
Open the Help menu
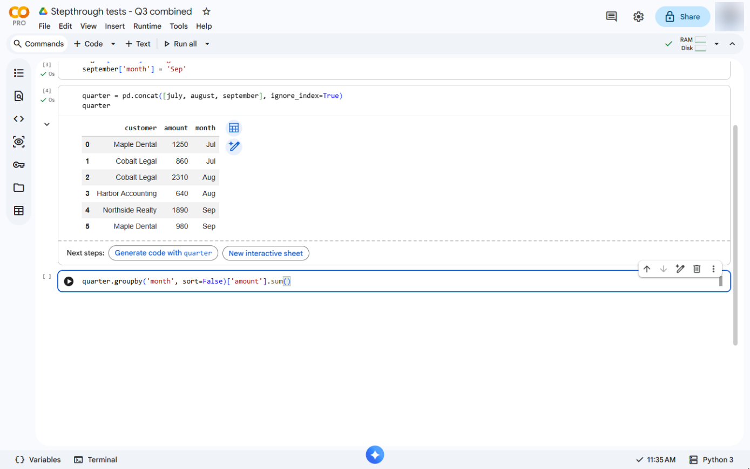point(204,26)
